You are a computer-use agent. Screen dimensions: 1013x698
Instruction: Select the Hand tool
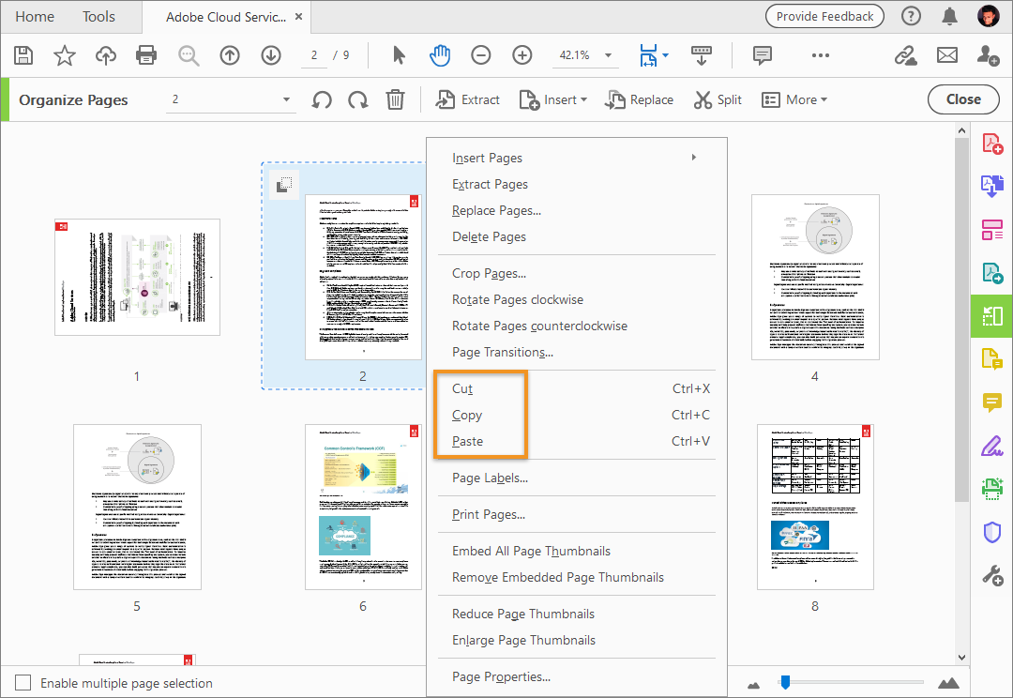440,55
